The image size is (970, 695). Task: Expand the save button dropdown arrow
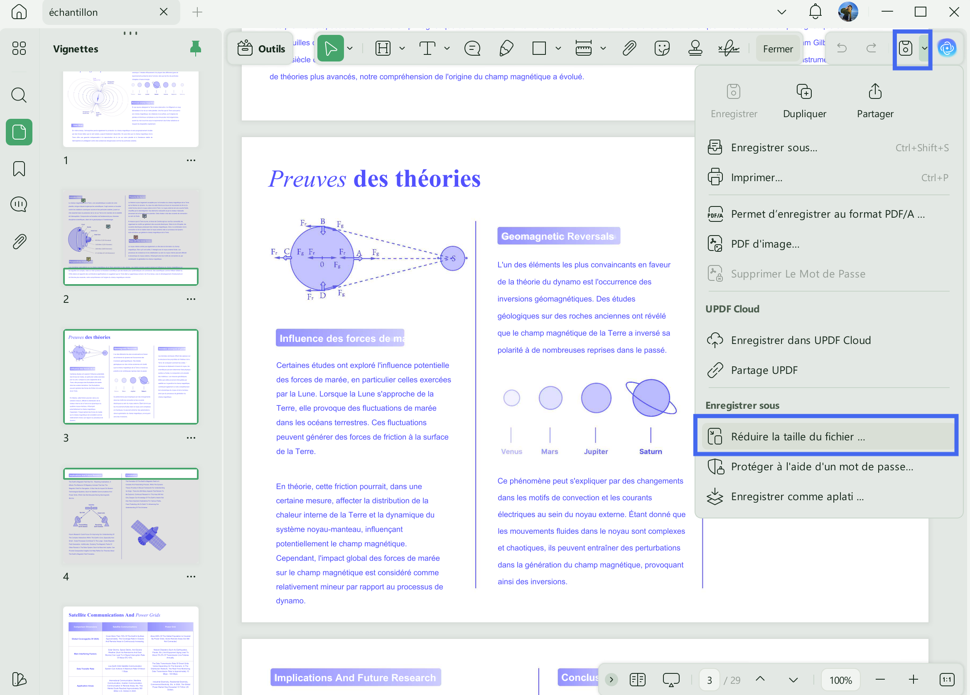(x=925, y=48)
